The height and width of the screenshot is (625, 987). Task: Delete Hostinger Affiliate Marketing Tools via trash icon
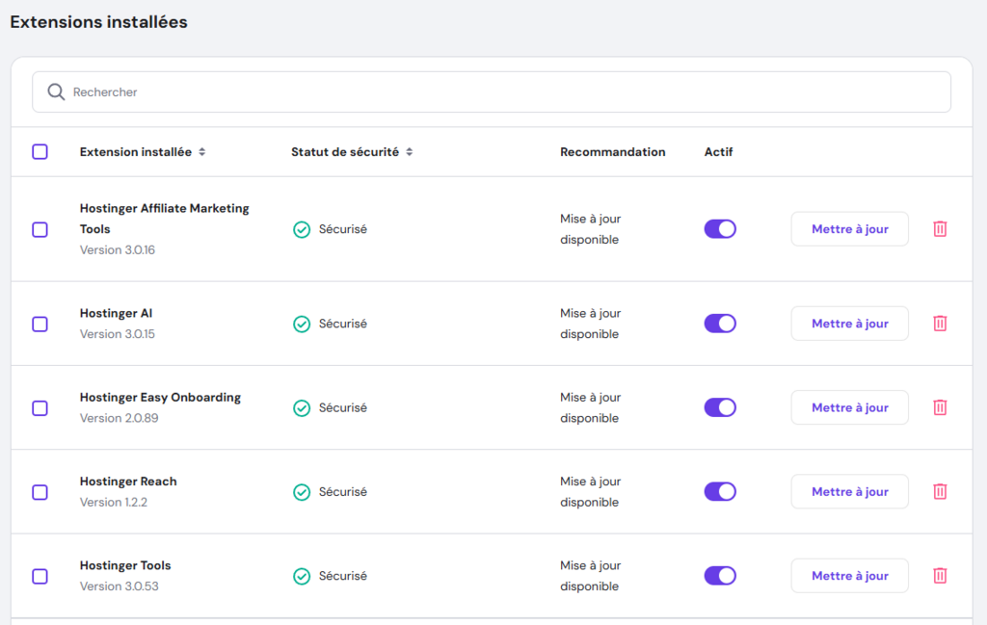[940, 228]
